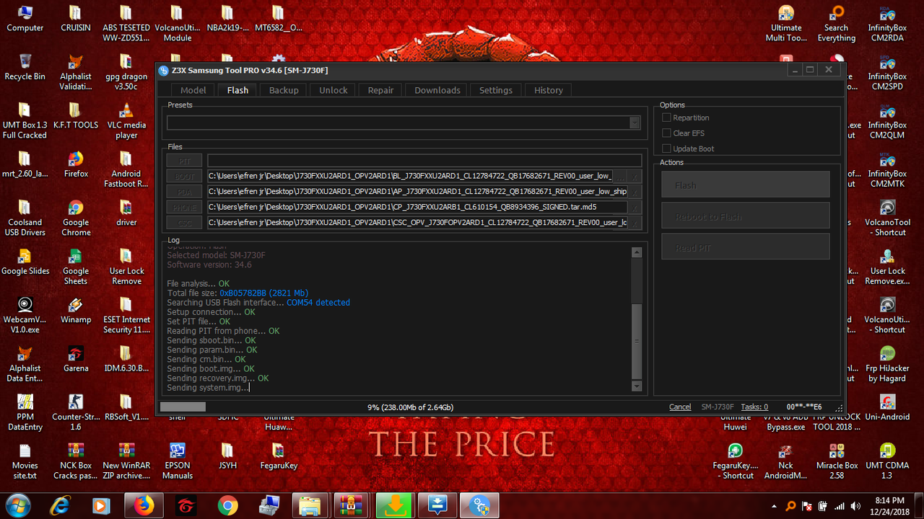Click the empty PIT file path field

pos(424,161)
